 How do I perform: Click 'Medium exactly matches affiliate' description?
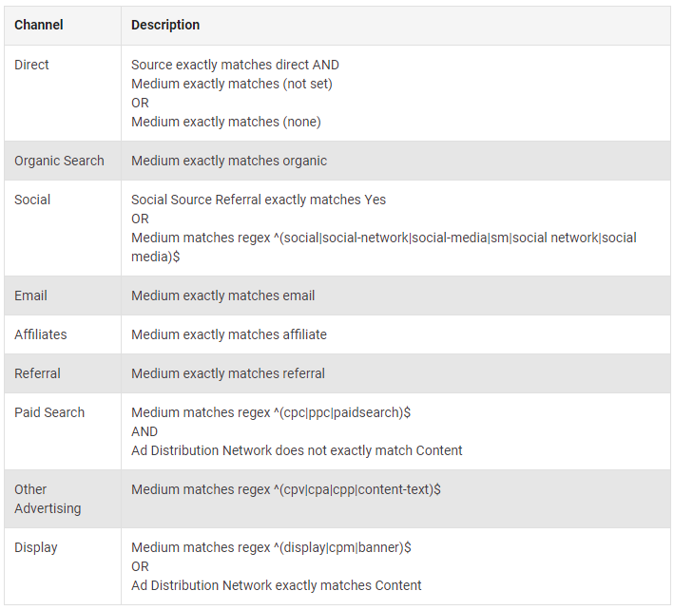(229, 334)
